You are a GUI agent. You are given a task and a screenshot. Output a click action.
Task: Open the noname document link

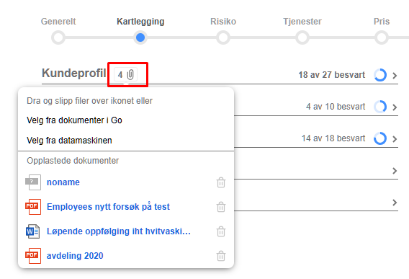click(x=63, y=182)
